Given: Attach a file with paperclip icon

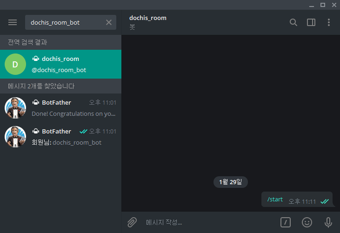Looking at the screenshot, I should click(132, 222).
